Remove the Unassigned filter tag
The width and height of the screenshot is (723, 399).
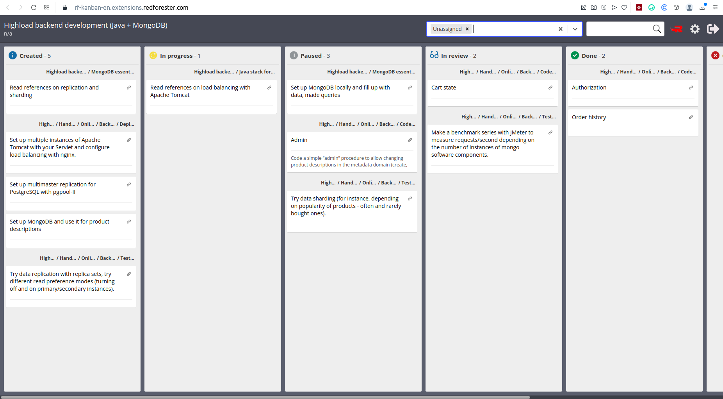click(x=467, y=29)
